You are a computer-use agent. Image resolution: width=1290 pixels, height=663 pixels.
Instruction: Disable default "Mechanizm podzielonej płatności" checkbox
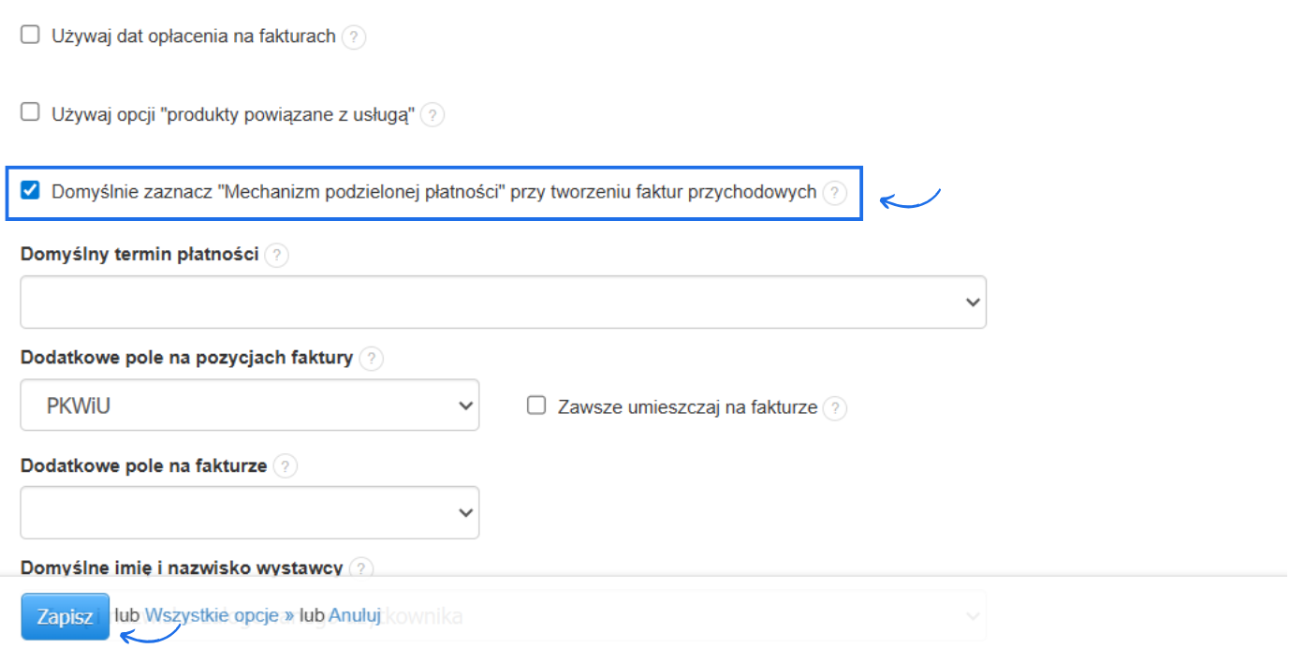pos(29,190)
